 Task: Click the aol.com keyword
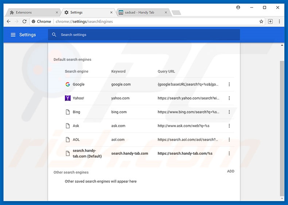tap(118, 139)
